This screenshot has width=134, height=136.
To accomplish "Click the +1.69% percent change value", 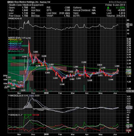I will [120, 8].
